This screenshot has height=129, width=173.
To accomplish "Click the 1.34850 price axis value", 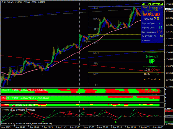I will pyautogui.click(x=169, y=45).
